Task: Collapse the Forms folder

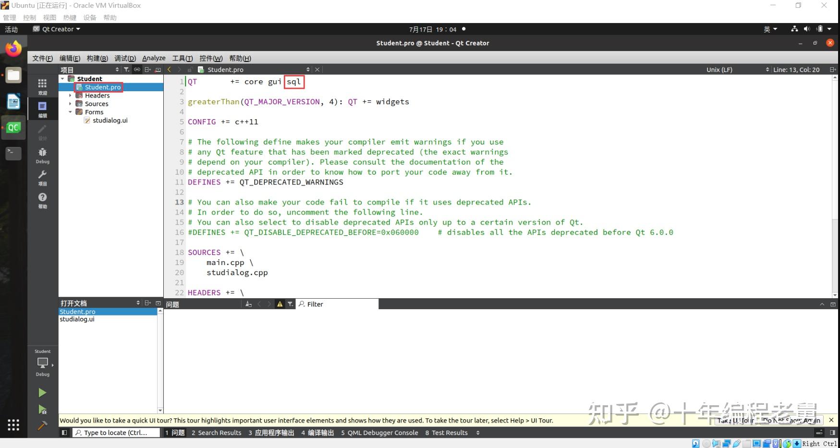Action: click(x=71, y=112)
